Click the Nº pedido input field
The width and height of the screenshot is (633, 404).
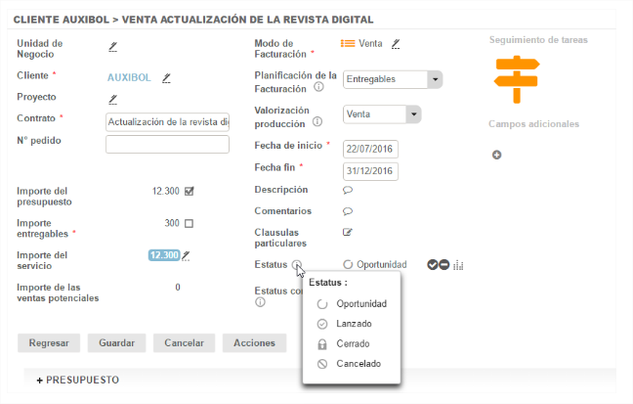167,146
